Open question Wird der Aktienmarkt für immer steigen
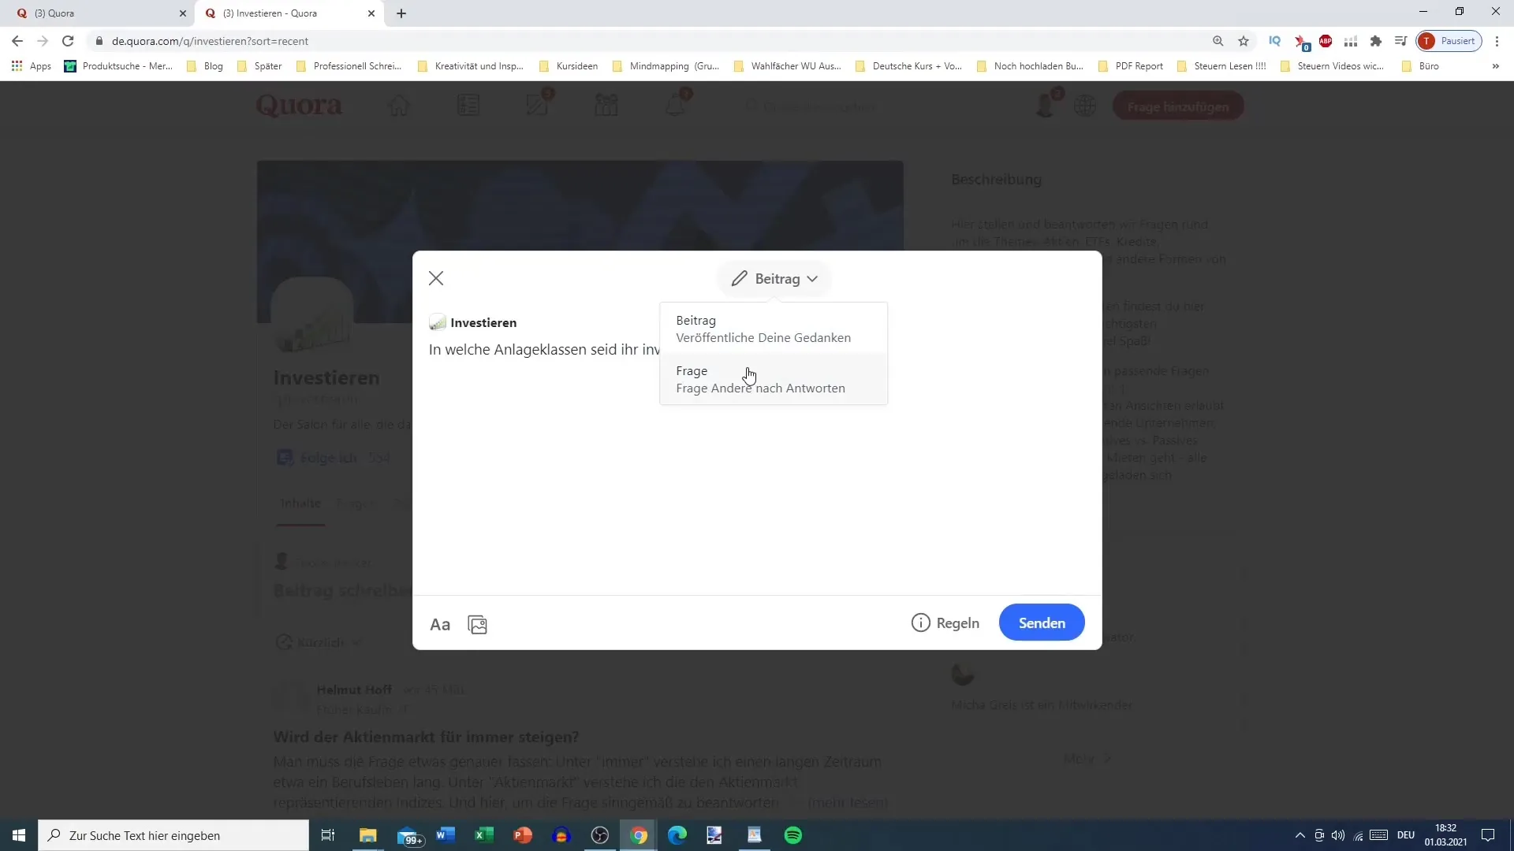This screenshot has width=1514, height=851. pos(426,738)
